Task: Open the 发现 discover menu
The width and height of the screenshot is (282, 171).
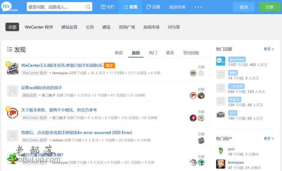Action: point(130,7)
